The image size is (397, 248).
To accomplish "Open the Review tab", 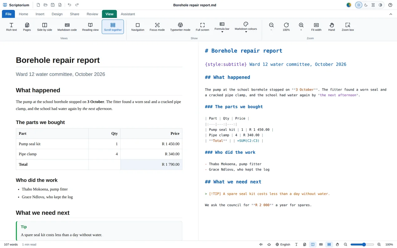I will (x=92, y=14).
